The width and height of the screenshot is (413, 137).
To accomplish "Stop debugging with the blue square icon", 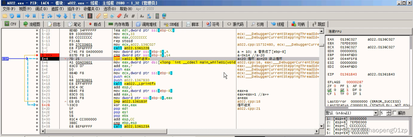I will pos(19,16).
